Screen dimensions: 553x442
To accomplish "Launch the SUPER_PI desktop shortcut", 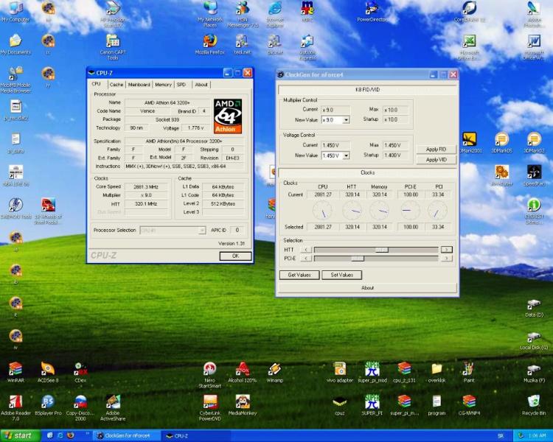I will pos(372,401).
